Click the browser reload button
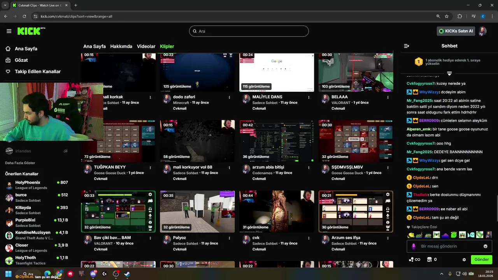The height and width of the screenshot is (280, 498). pos(25,16)
